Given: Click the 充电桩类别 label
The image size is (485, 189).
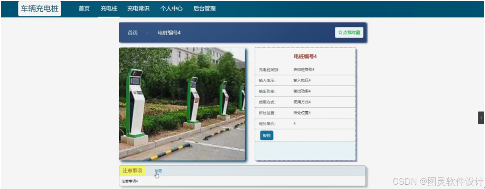Looking at the screenshot, I should pos(269,70).
